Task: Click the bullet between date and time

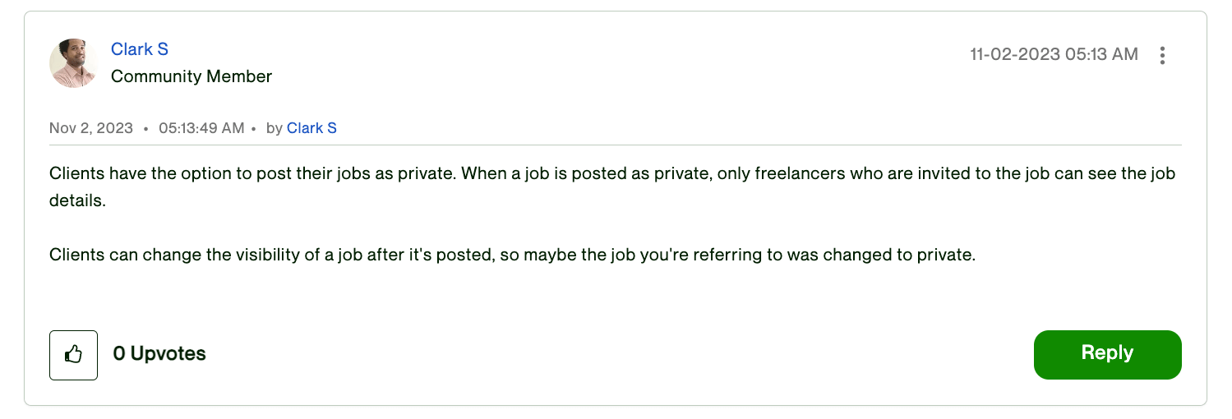Action: click(145, 129)
